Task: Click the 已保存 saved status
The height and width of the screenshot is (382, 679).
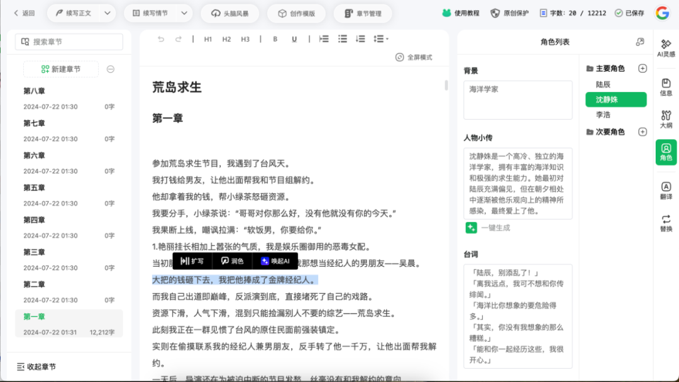Action: coord(629,13)
